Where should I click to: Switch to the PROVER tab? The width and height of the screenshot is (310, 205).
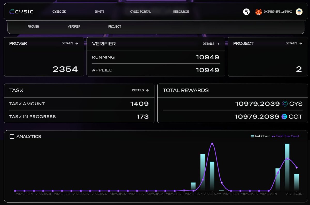click(x=33, y=27)
